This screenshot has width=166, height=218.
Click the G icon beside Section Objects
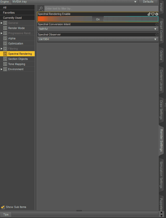[x=5, y=59]
